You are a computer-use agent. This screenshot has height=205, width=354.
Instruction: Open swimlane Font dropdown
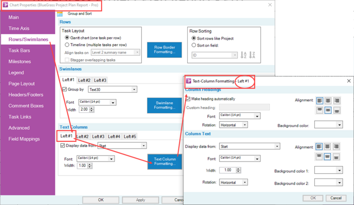coord(97,102)
